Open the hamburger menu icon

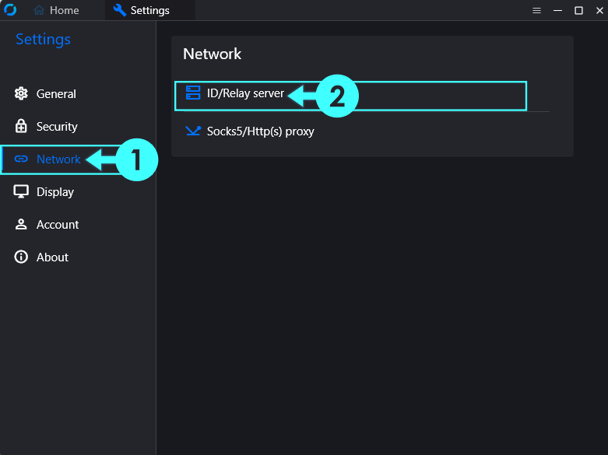point(536,10)
